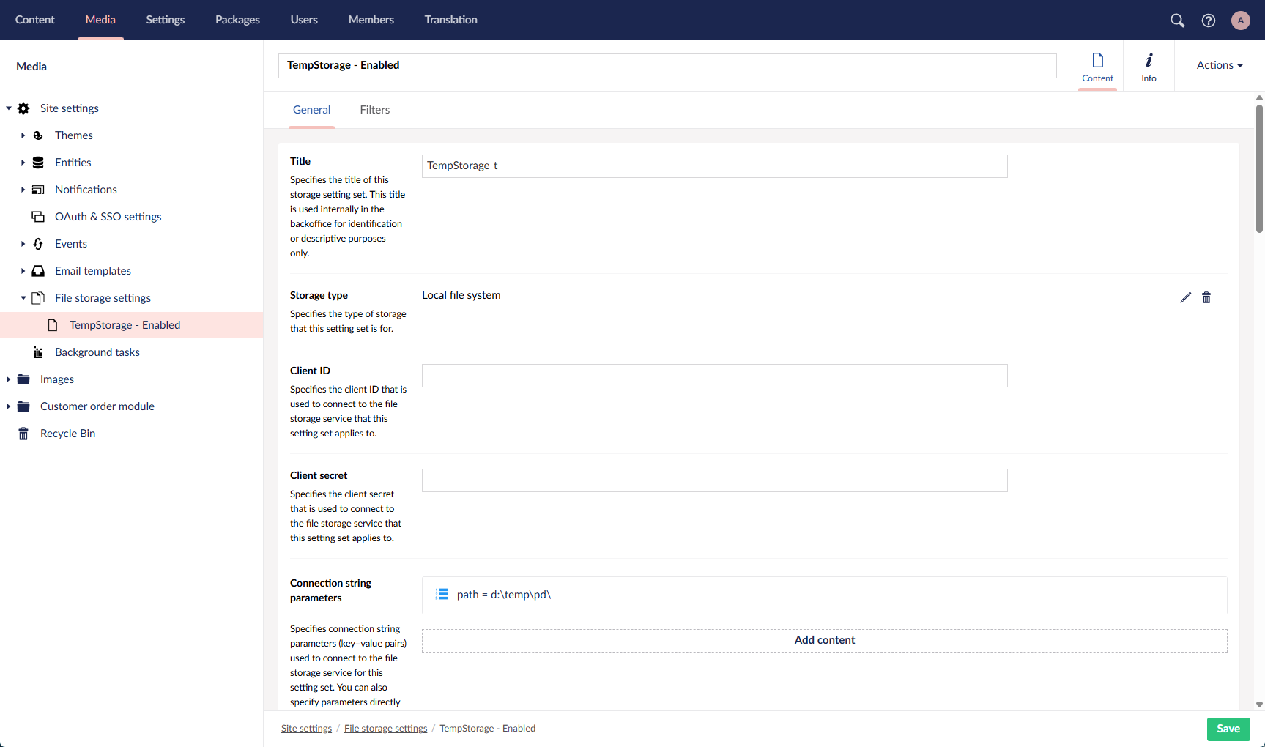The image size is (1265, 747).
Task: Click the Entities database icon
Action: [38, 163]
